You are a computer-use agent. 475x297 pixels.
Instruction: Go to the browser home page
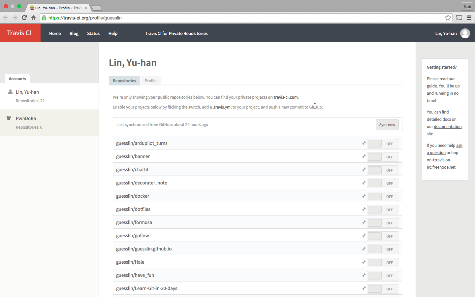33,18
